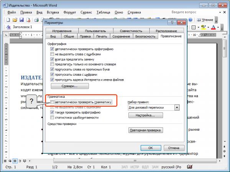Image resolution: width=230 pixels, height=172 pixels.
Task: Open the Таблица menu
Action: tap(103, 12)
